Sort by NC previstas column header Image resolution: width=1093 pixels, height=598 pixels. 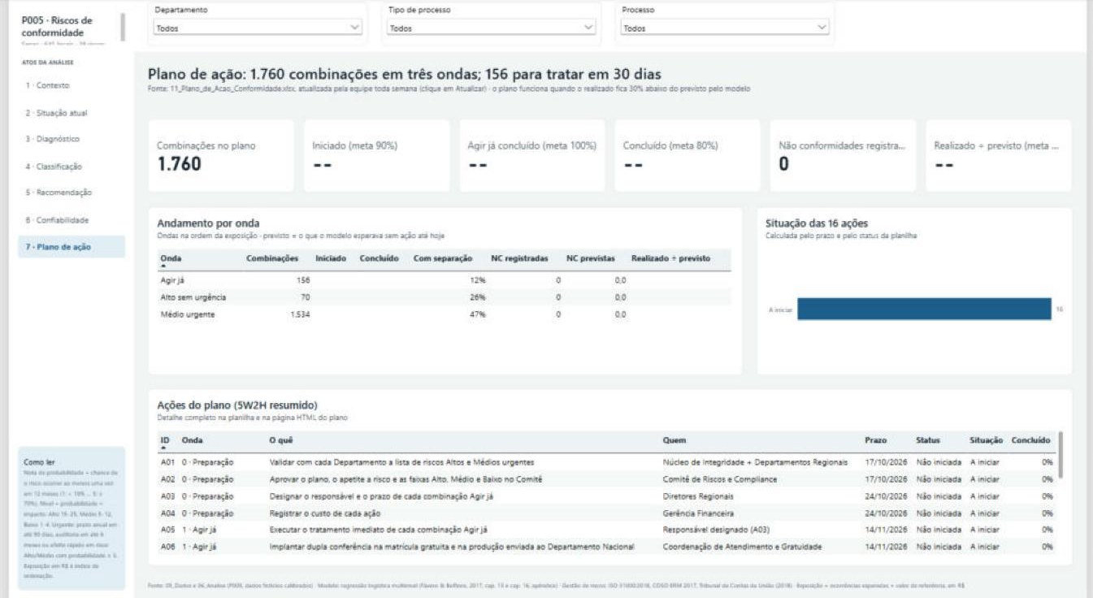point(591,258)
